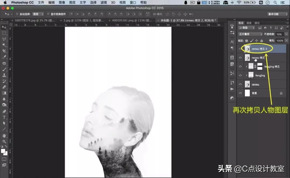Click the lock all layer icon
The width and height of the screenshot is (290, 178).
(262, 41)
